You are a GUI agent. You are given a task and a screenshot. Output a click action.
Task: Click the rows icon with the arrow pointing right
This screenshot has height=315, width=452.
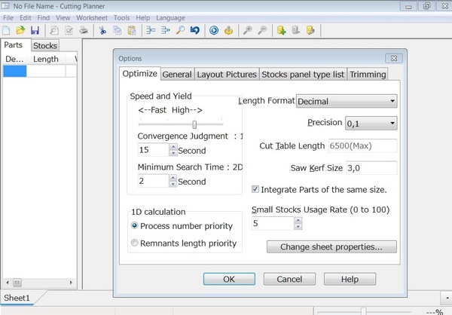(x=166, y=30)
